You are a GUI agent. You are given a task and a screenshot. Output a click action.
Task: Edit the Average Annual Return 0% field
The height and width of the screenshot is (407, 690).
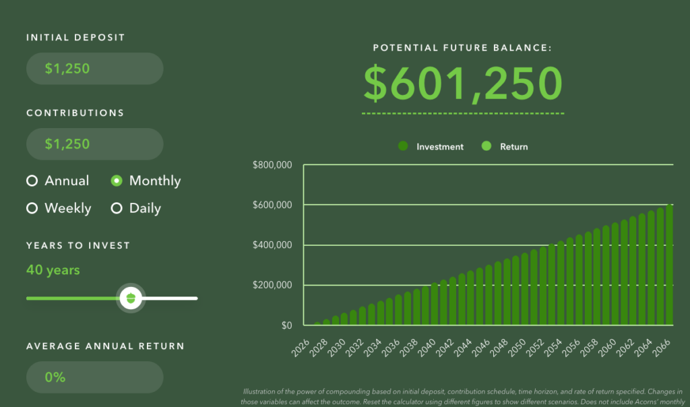coord(94,377)
